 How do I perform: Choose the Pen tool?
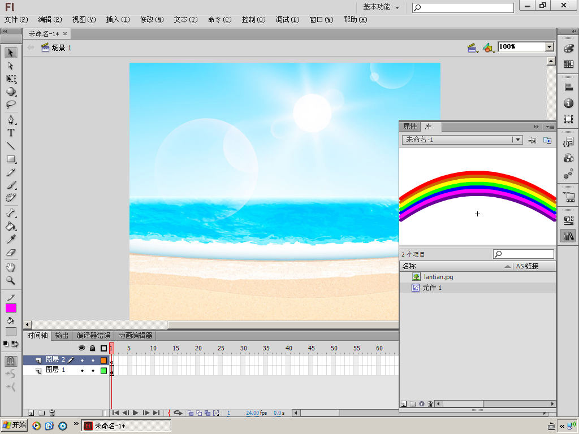[x=11, y=120]
